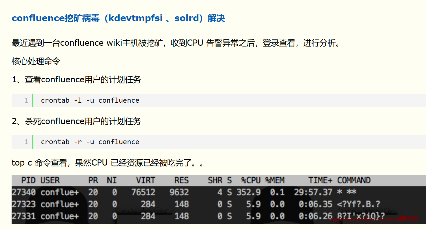
Task: Click line number 1 beside crontab -r
Action: click(x=26, y=142)
